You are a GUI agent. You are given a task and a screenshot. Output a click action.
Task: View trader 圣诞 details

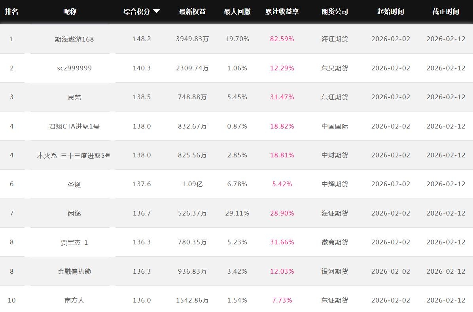pyautogui.click(x=74, y=184)
